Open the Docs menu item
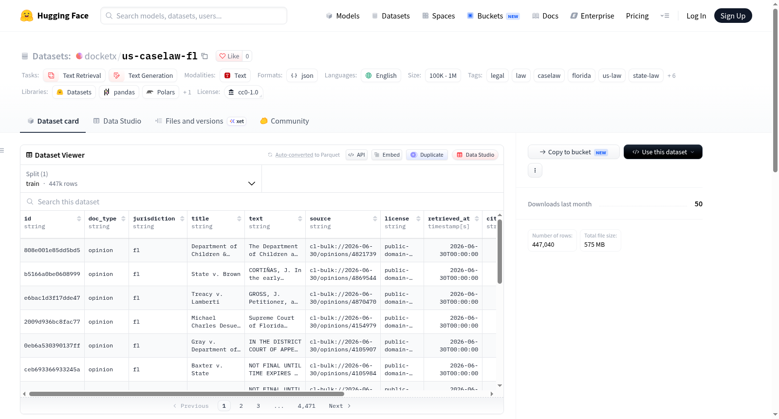The image size is (779, 419). point(545,16)
